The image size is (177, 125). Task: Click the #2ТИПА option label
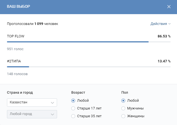[14, 61]
